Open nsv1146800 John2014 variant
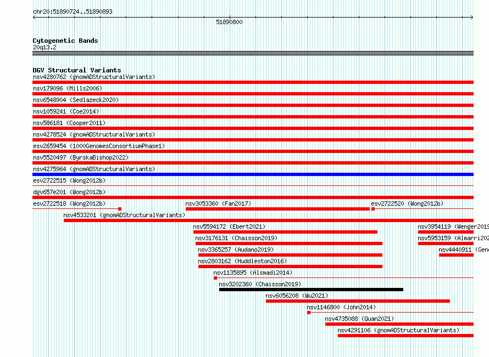Screen dimensions: 489x357 342,307
